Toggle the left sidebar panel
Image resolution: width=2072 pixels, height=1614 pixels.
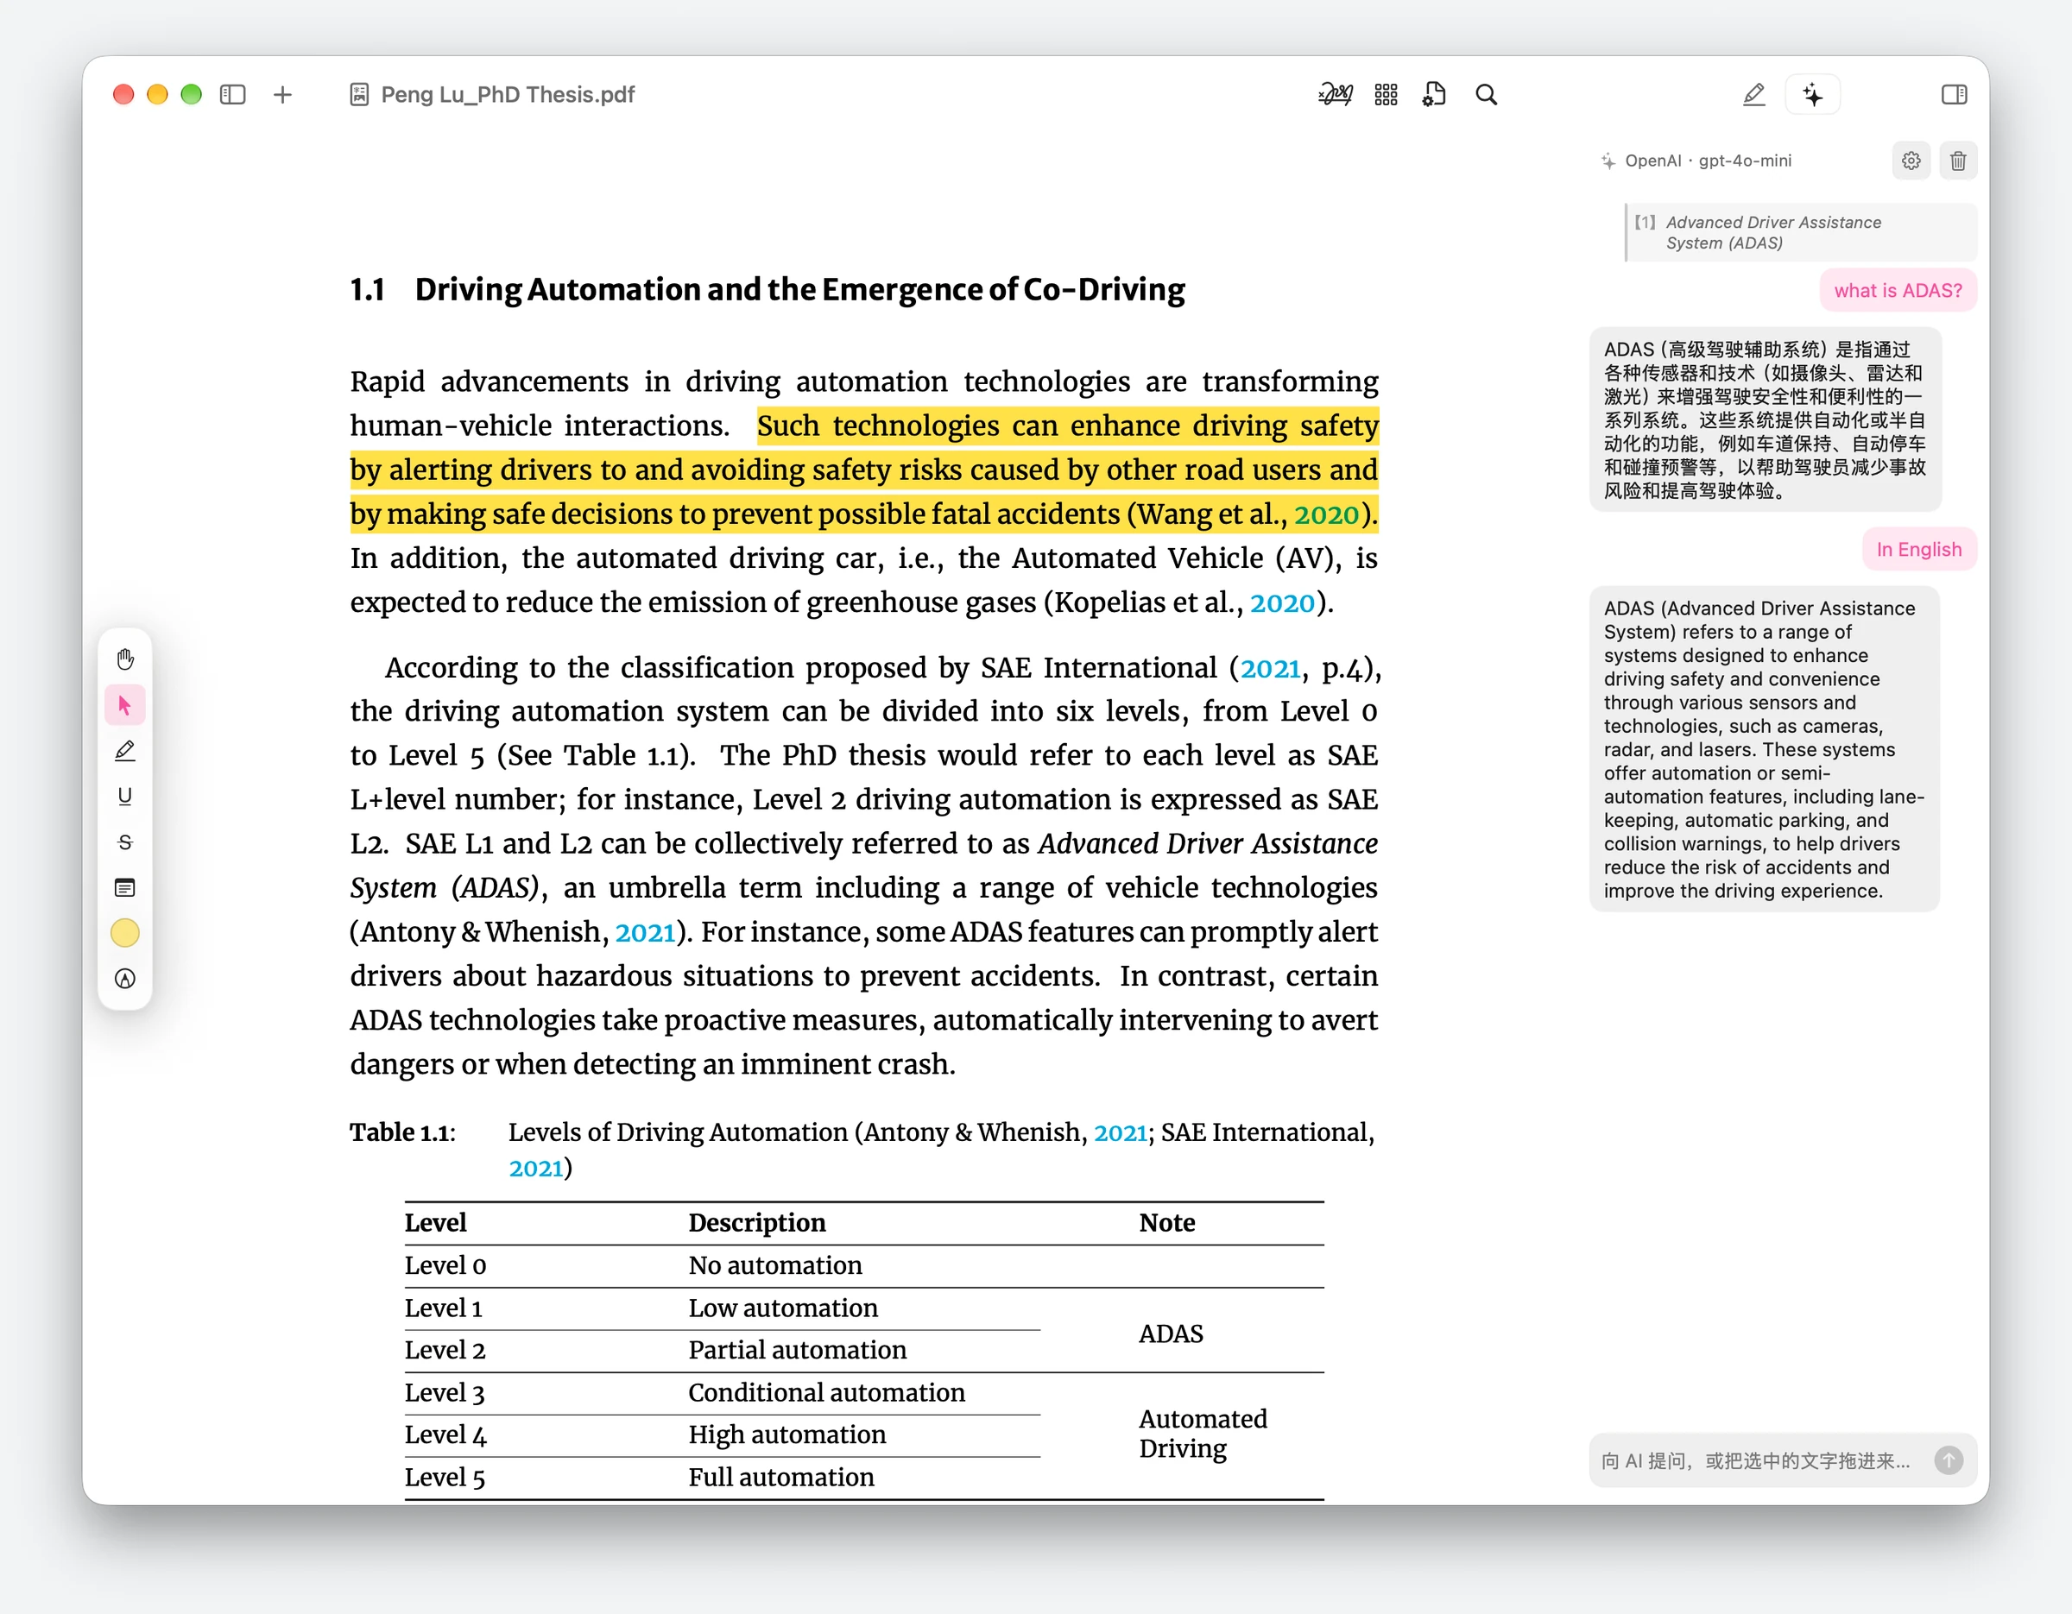pyautogui.click(x=232, y=95)
